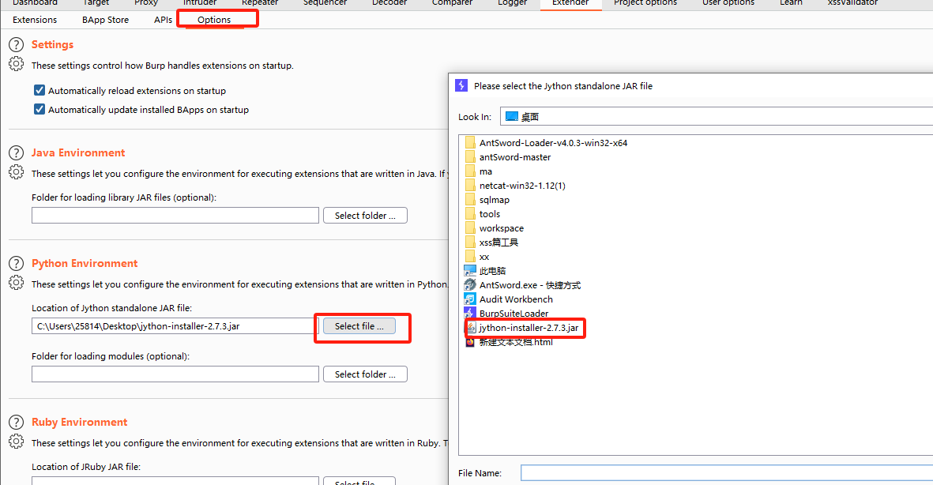The width and height of the screenshot is (933, 485).
Task: Select jython-installer-2.7.3.jar file icon
Action: (471, 328)
